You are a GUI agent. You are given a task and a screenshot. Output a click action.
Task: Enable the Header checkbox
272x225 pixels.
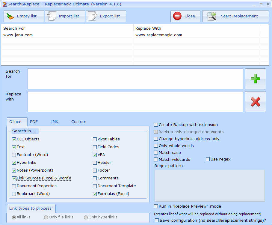coord(95,163)
